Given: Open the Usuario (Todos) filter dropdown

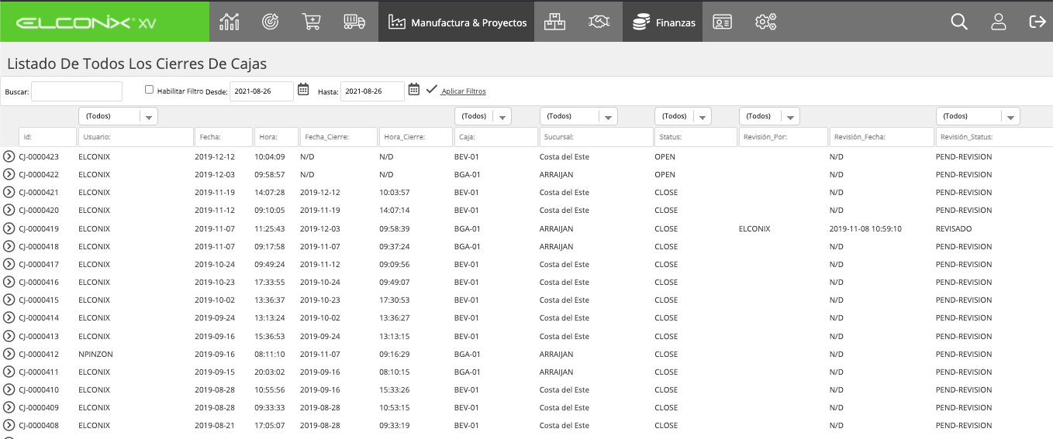Looking at the screenshot, I should click(x=118, y=116).
